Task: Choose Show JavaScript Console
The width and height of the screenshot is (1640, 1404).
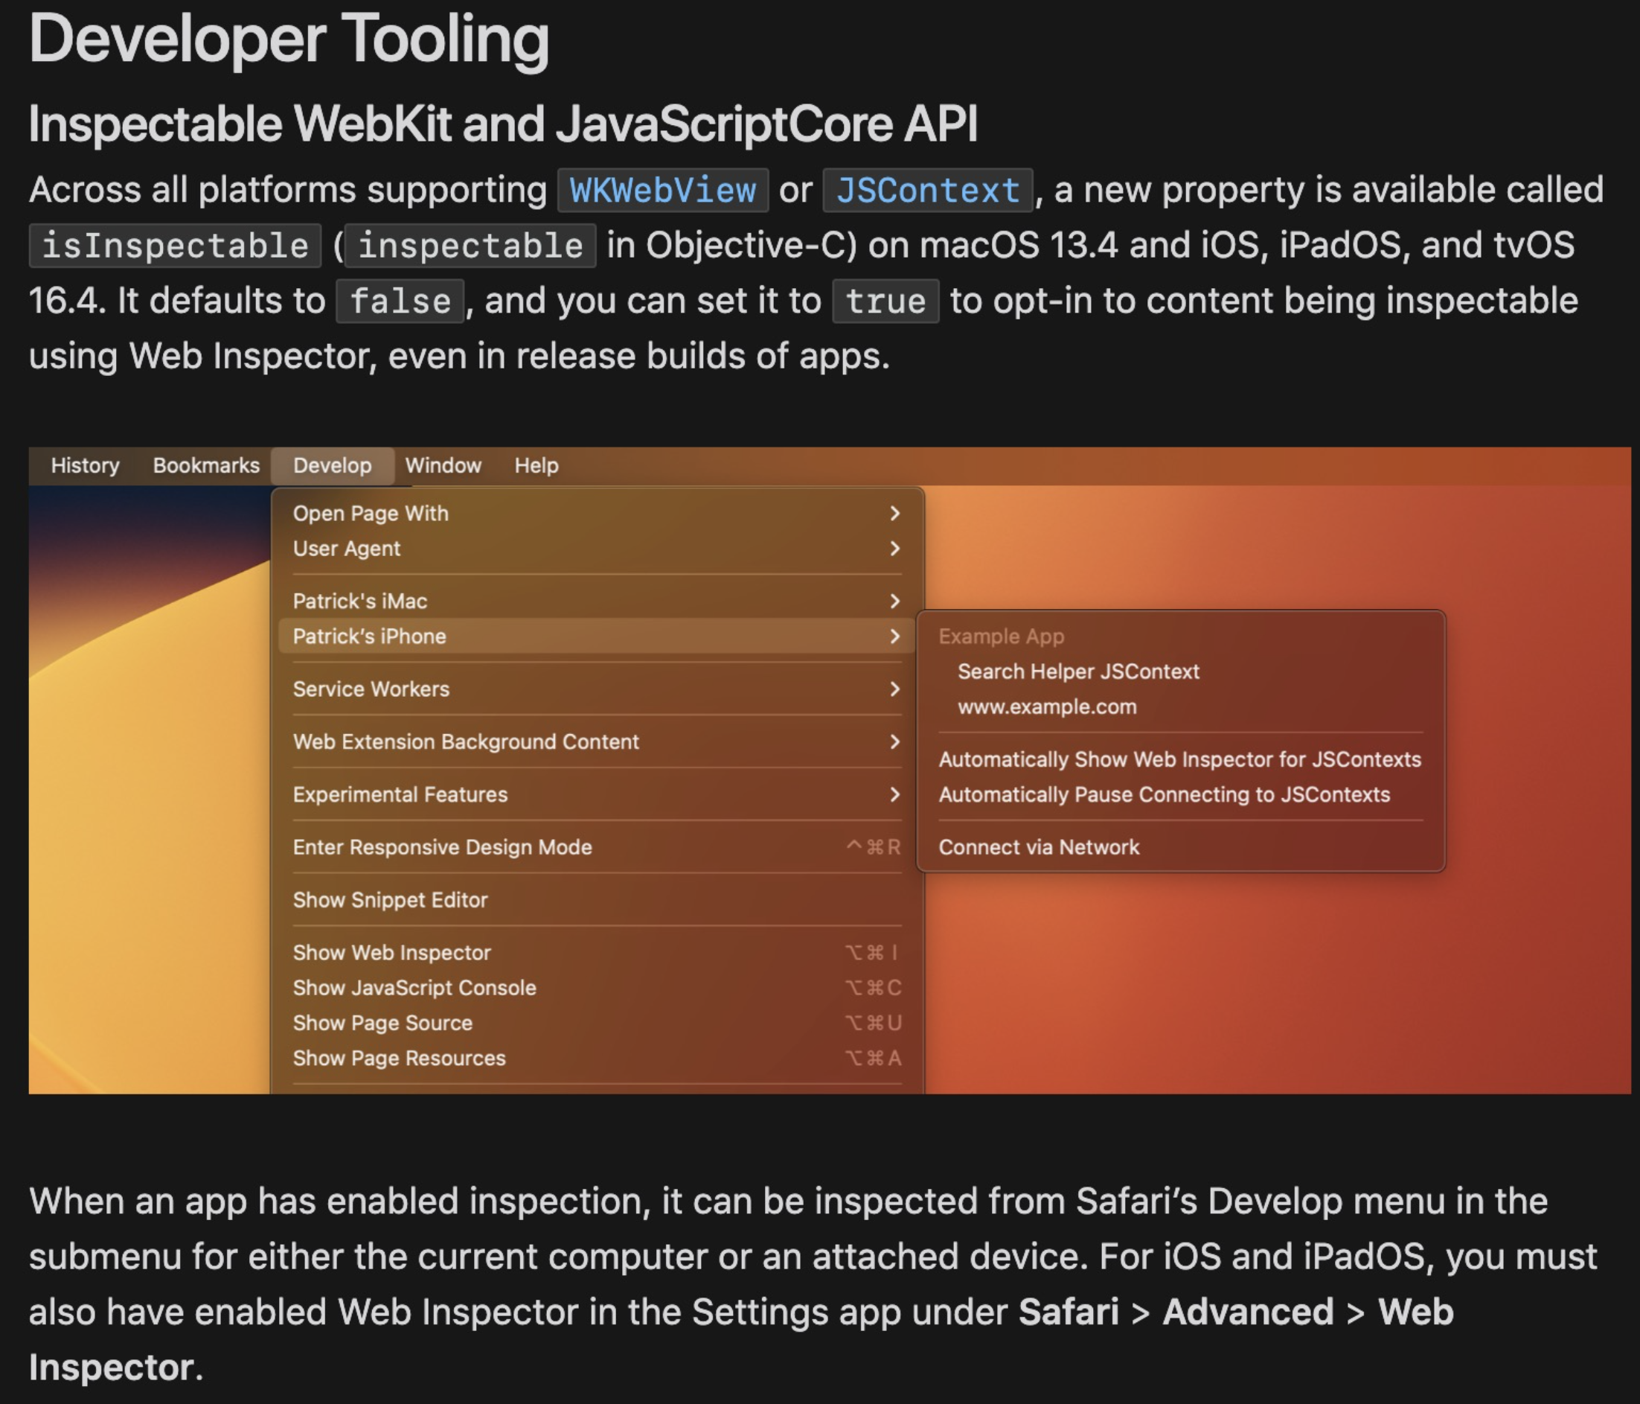Action: click(x=597, y=987)
